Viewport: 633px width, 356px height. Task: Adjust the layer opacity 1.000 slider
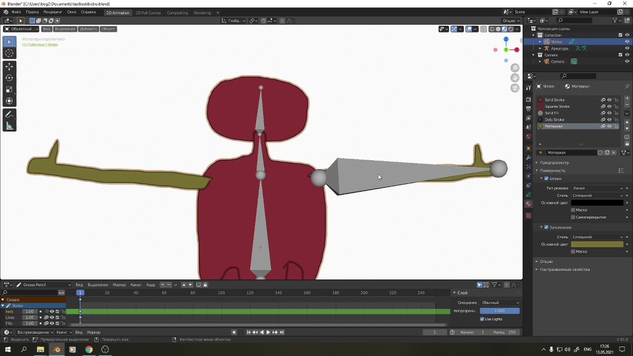499,311
